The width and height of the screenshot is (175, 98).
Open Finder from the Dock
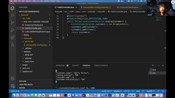(x=14, y=95)
